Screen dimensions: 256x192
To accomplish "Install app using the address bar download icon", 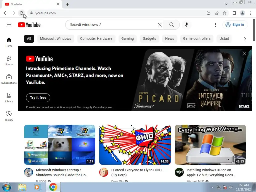I will pyautogui.click(x=208, y=13).
